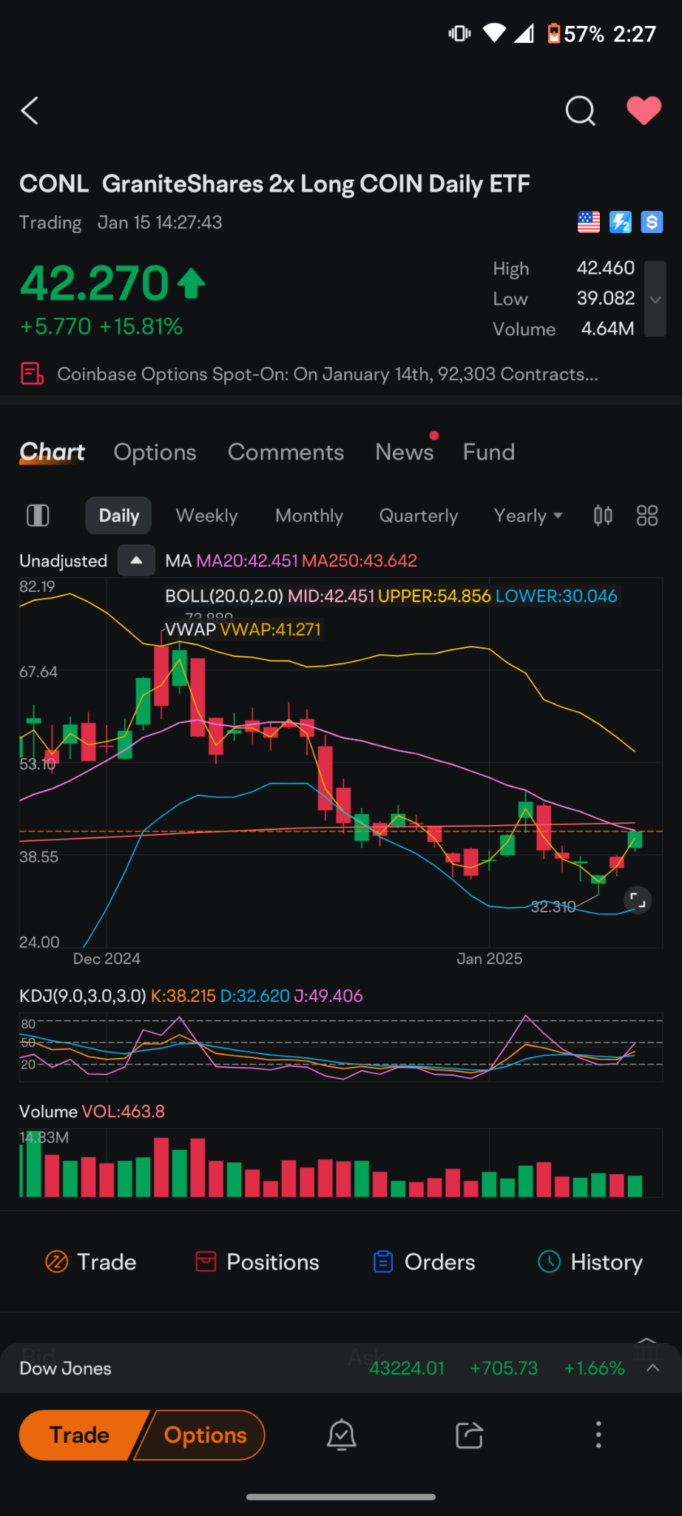
Task: Tap the vibrate mode status icon
Action: tap(459, 33)
